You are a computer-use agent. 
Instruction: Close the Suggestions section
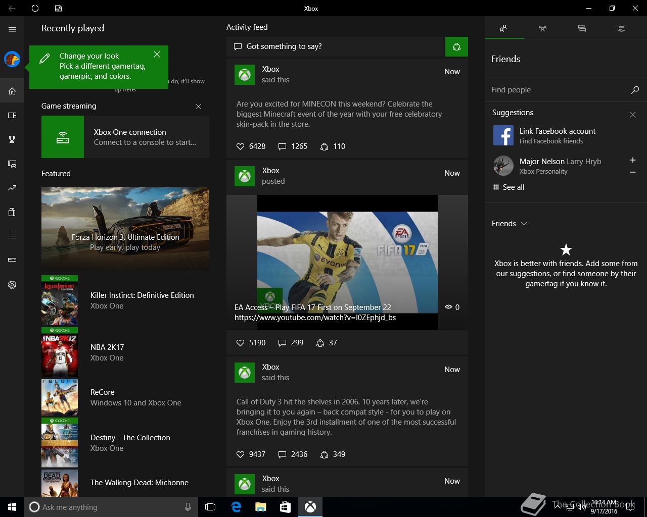coord(632,115)
